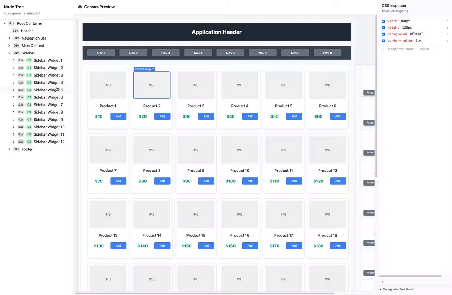This screenshot has width=452, height=295.
Task: Click the Product Image 2 selection label
Action: pos(144,69)
